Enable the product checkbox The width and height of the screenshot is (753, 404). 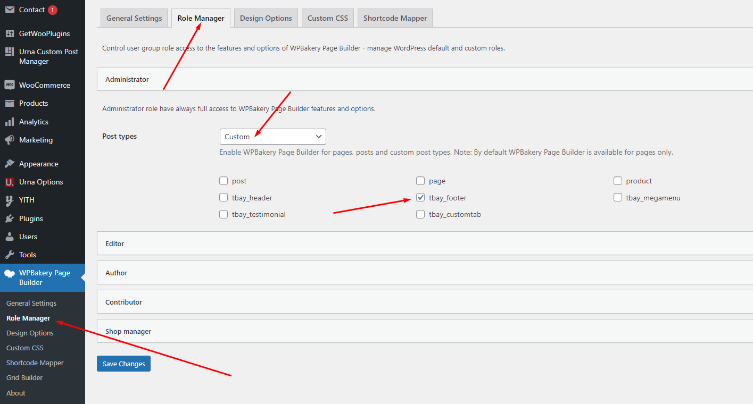618,181
